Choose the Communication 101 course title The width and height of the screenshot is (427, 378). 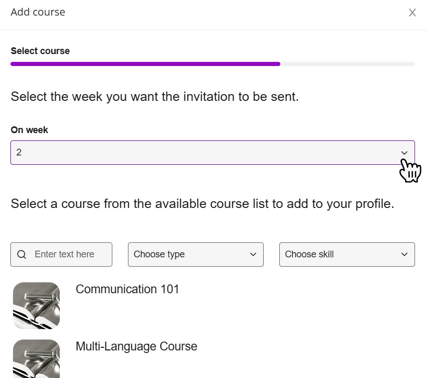(127, 289)
